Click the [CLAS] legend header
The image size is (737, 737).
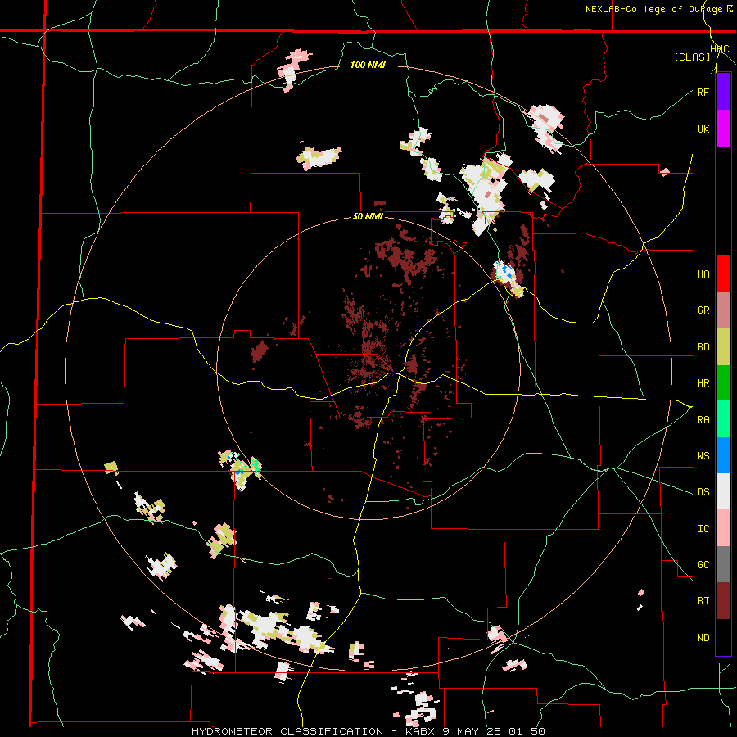click(692, 57)
